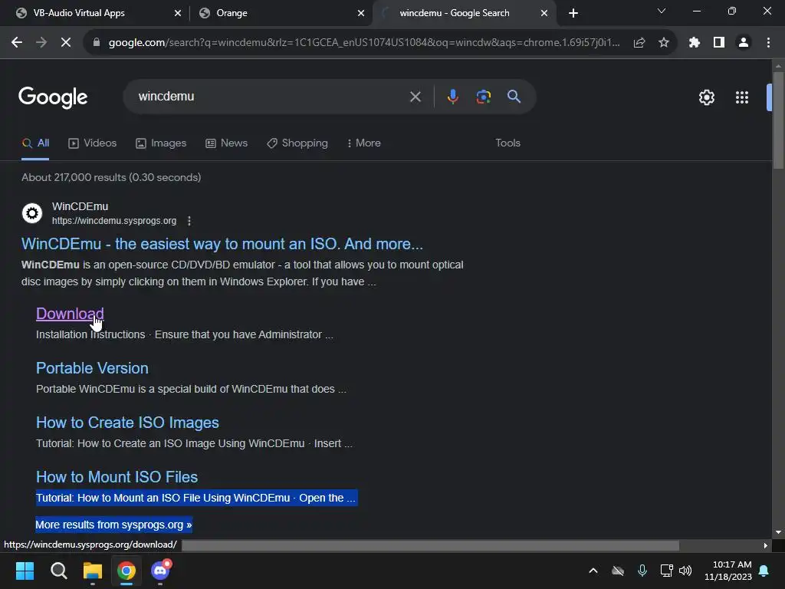Start voice search with the microphone icon
Image resolution: width=785 pixels, height=589 pixels.
pos(452,97)
